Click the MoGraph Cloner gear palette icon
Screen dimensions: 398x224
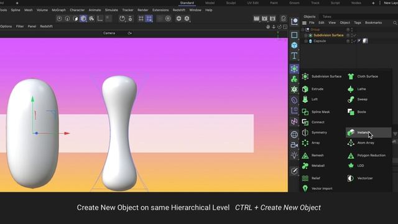(x=294, y=90)
